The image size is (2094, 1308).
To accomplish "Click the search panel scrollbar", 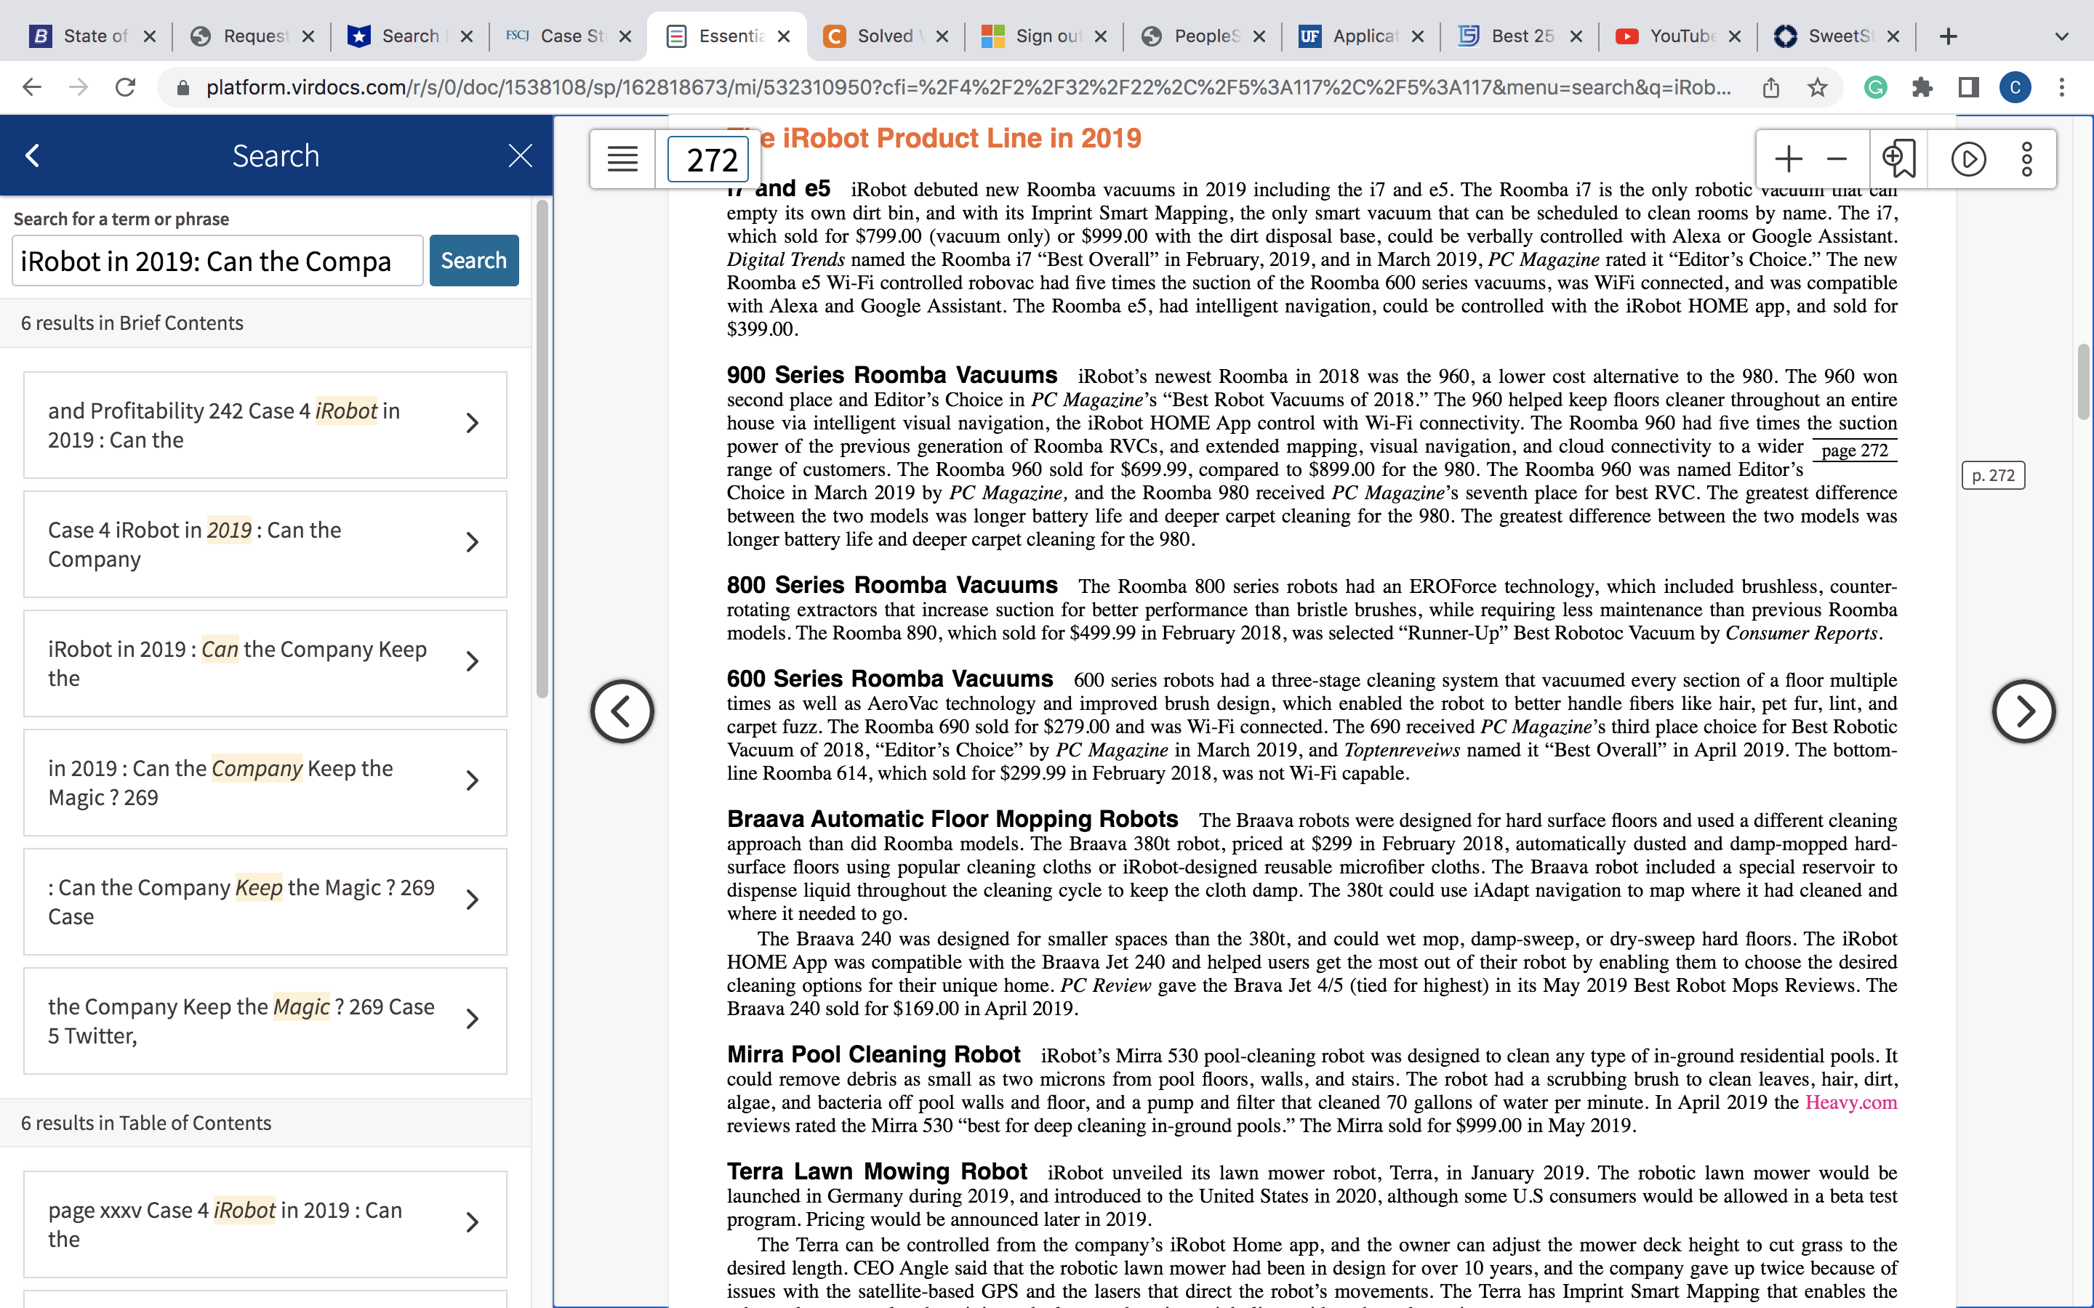I will click(x=542, y=450).
